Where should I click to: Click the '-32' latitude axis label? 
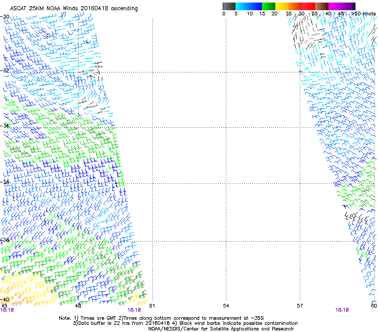coord(5,70)
